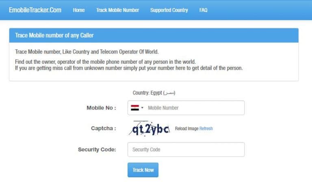Screen dimensions: 312x185
Task: Open the FAQ menu item
Action: tap(204, 10)
